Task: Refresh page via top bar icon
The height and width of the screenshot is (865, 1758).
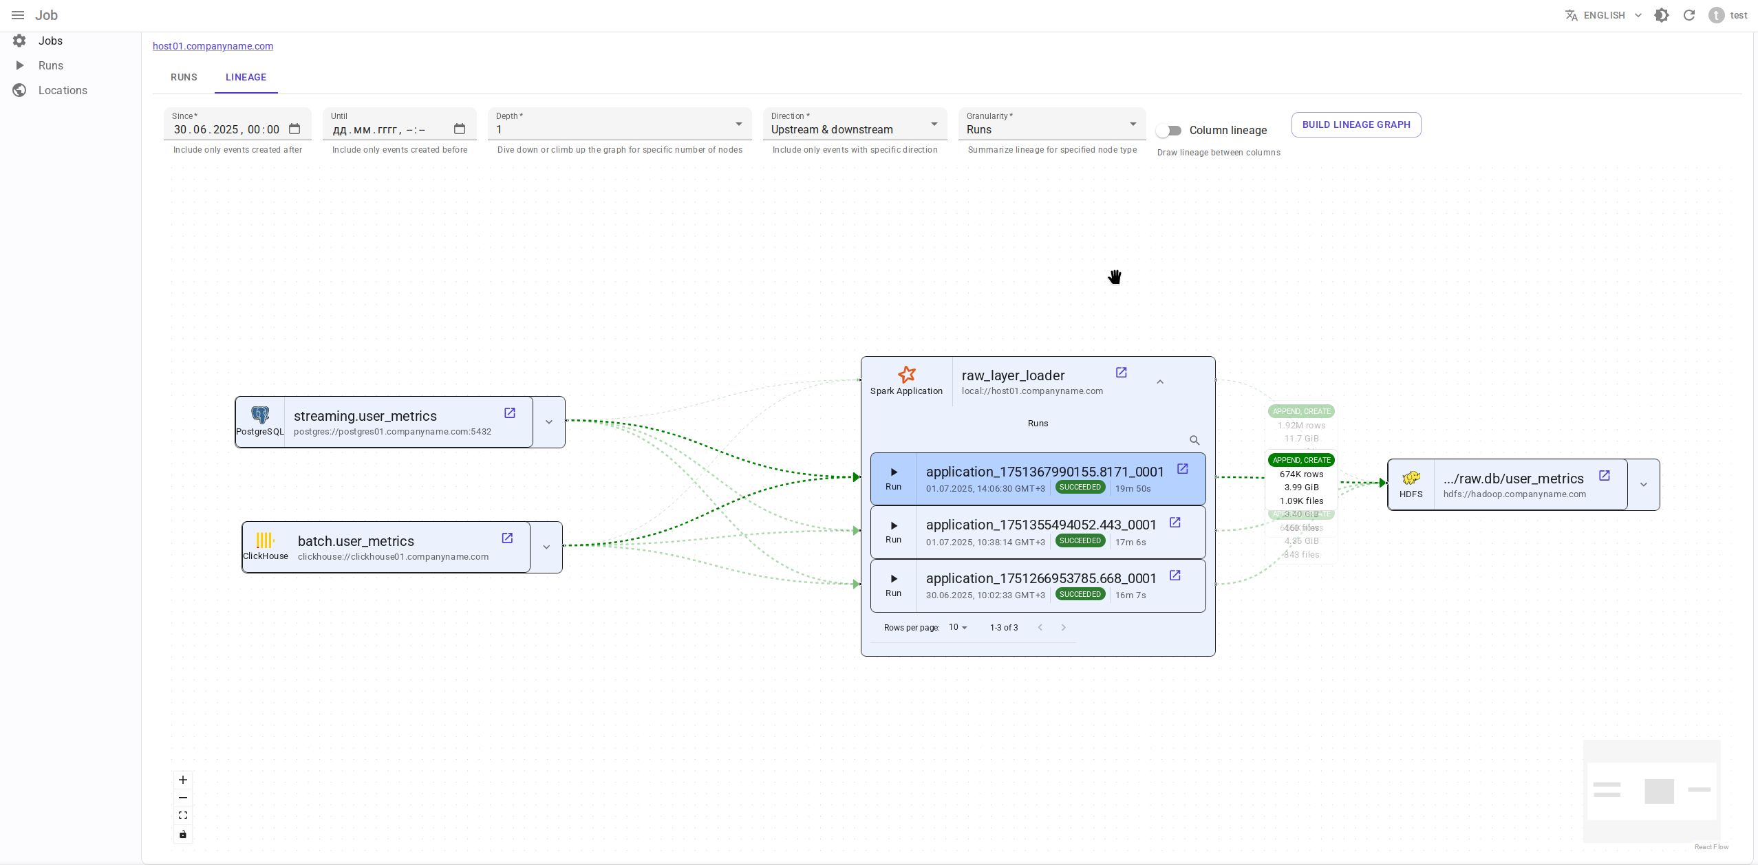Action: [1689, 15]
